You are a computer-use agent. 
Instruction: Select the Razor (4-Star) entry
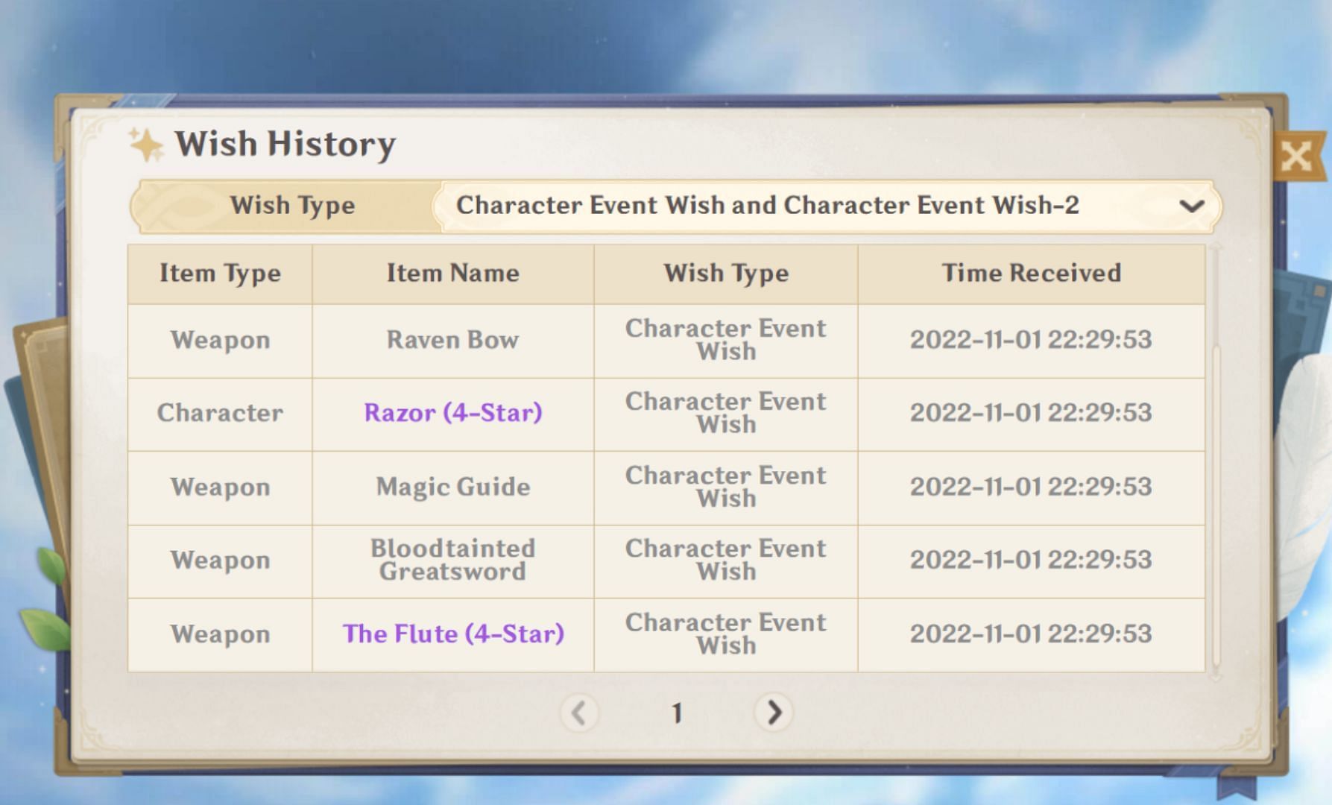(452, 413)
